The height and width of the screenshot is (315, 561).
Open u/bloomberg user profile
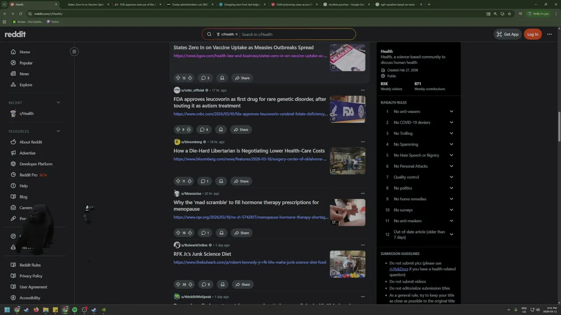(192, 142)
